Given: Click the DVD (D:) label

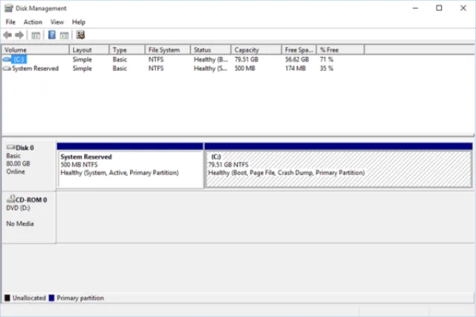Looking at the screenshot, I should [x=18, y=208].
